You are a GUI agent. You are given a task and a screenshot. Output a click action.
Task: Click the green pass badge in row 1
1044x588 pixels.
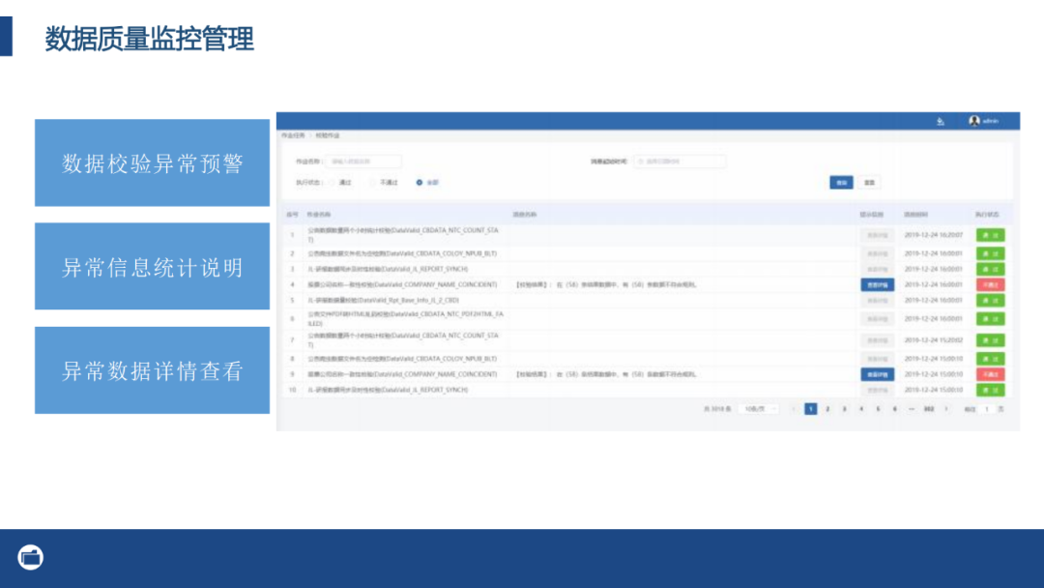click(990, 235)
